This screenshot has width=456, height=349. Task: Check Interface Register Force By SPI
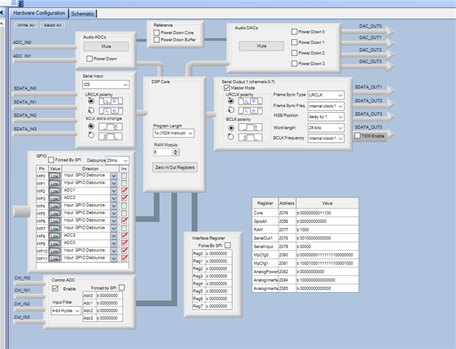coord(228,245)
